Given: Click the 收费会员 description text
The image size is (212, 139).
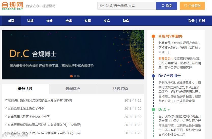Looking at the screenshot, I should coord(180,63).
